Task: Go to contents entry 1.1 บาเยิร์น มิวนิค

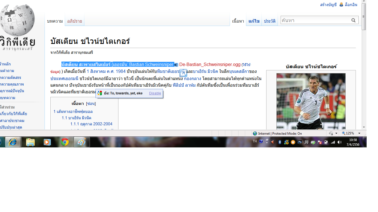Action: click(x=76, y=118)
